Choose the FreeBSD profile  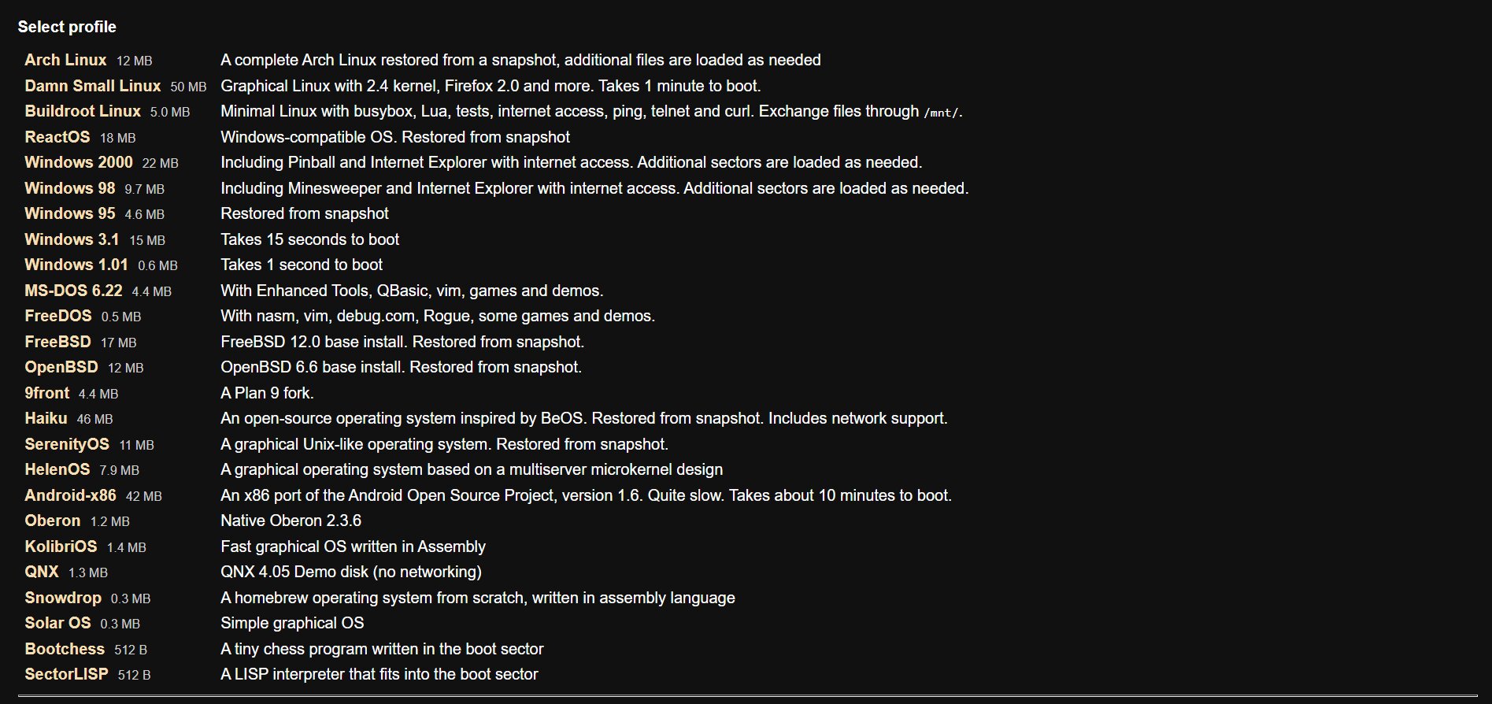pyautogui.click(x=57, y=342)
